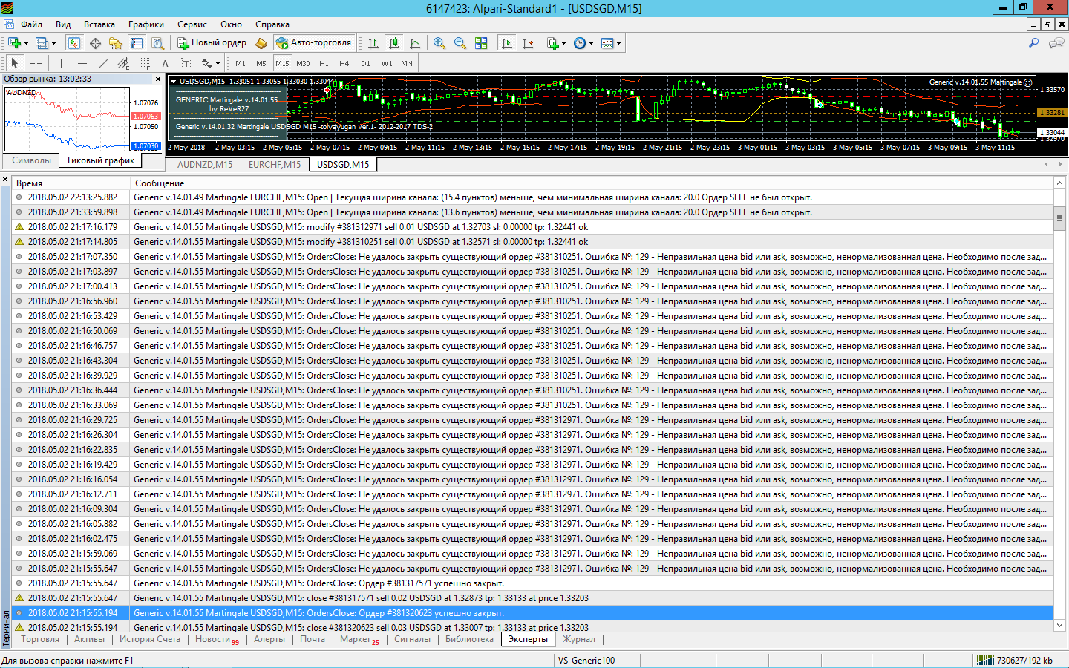Image resolution: width=1069 pixels, height=668 pixels.
Task: Toggle the Terminal panel button
Action: [137, 43]
